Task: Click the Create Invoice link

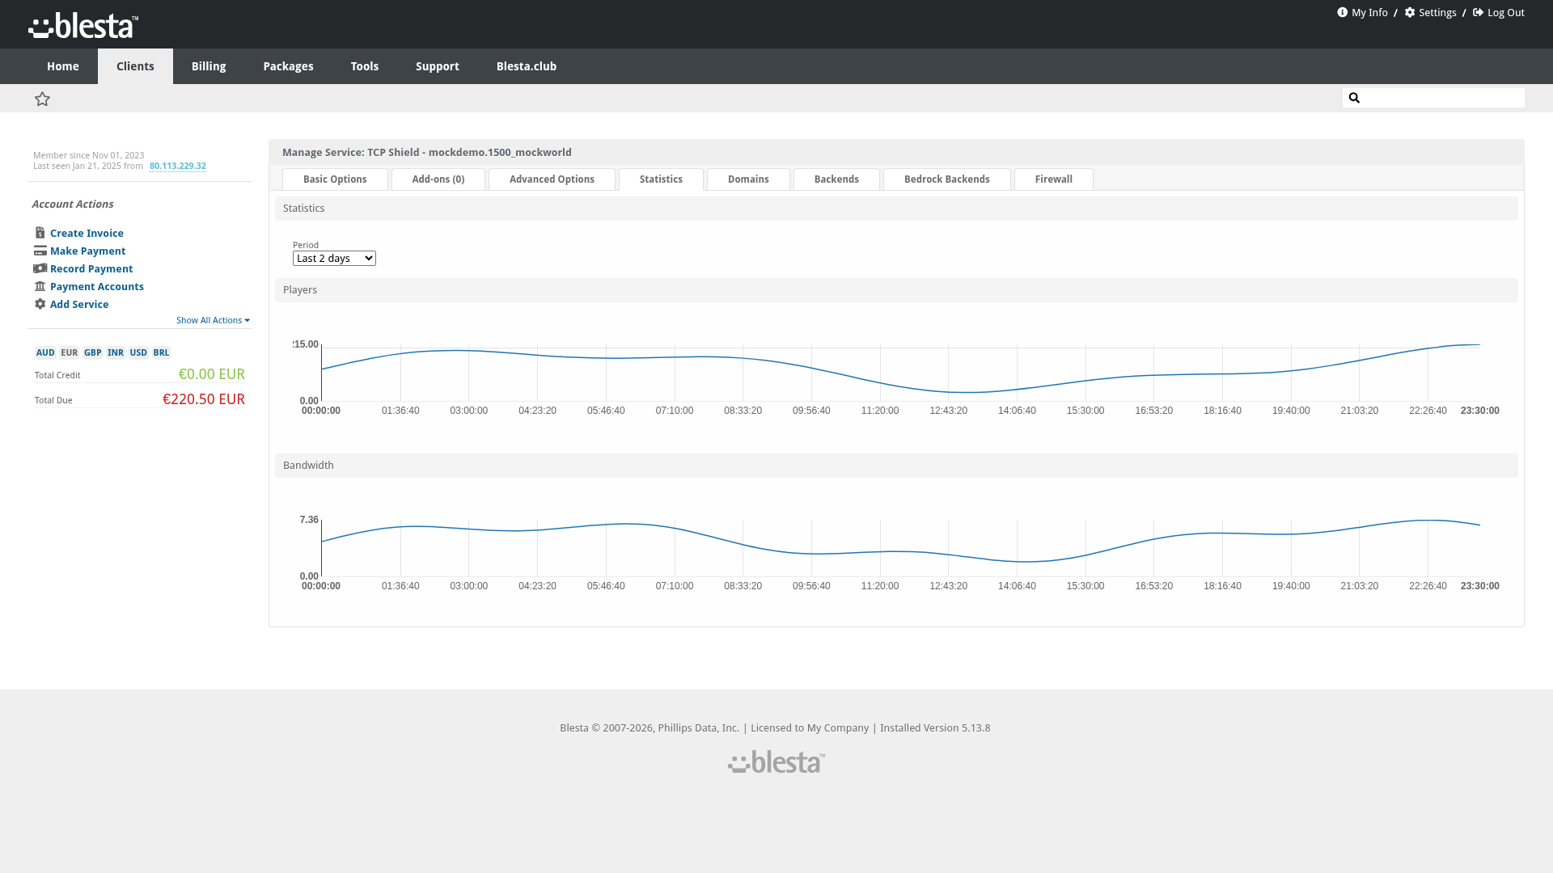Action: click(87, 233)
